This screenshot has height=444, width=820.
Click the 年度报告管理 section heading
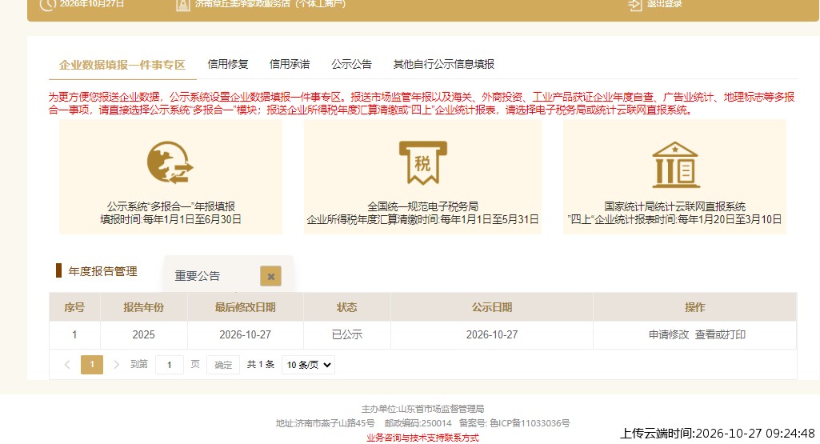[102, 271]
